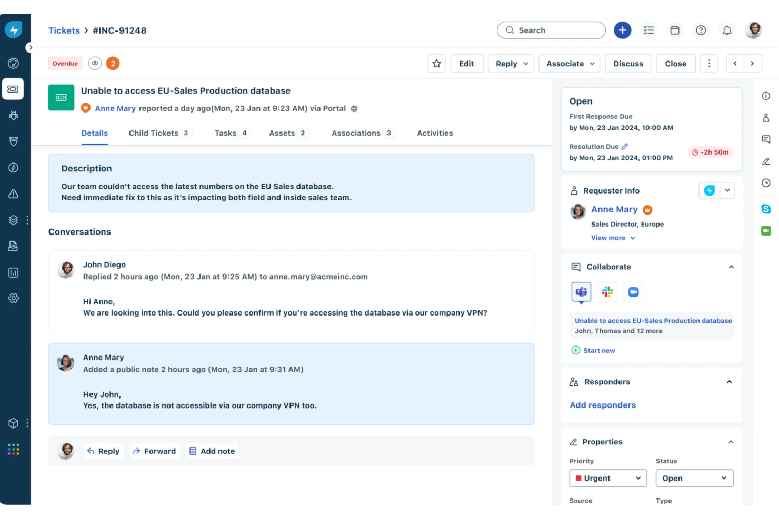Launch a Zoom meeting from Collaborate
The width and height of the screenshot is (779, 519).
pos(633,291)
